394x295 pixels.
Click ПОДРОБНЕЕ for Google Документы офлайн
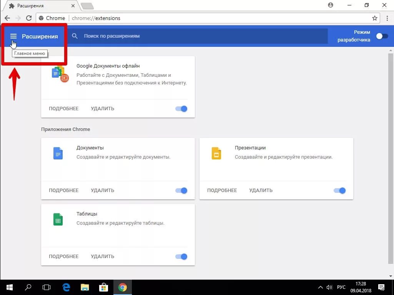pos(63,108)
